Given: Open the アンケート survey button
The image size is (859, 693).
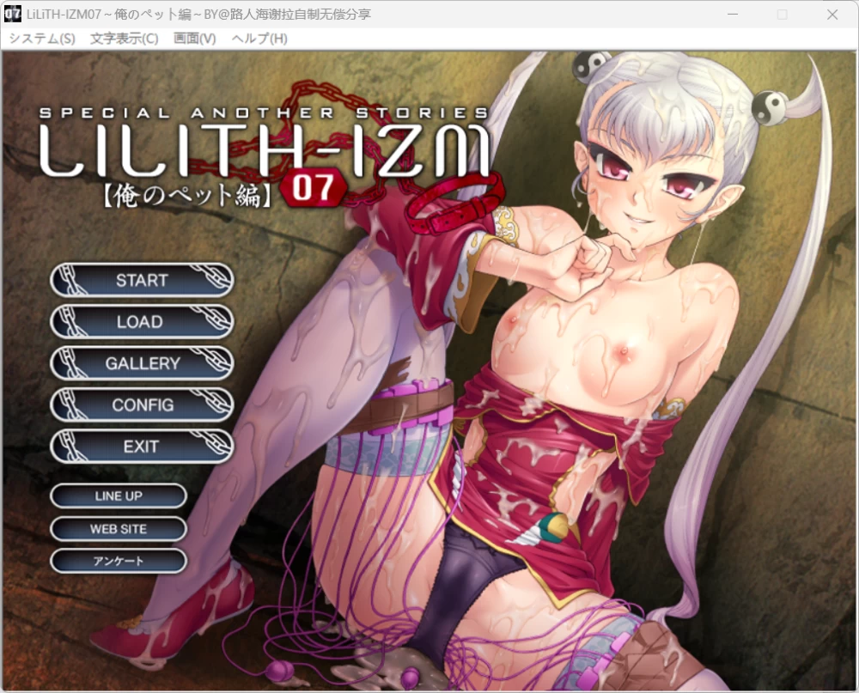Looking at the screenshot, I should point(119,561).
